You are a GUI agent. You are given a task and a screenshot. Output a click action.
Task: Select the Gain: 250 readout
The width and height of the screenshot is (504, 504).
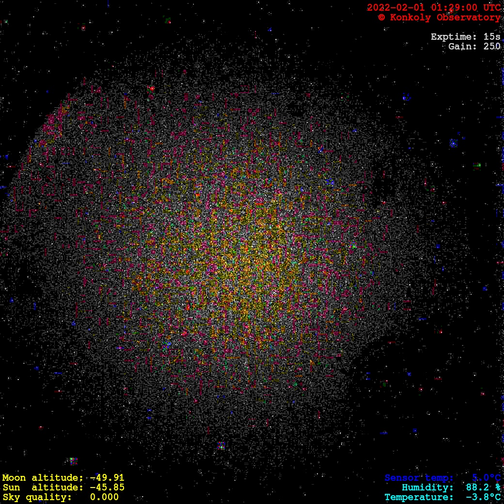point(474,47)
